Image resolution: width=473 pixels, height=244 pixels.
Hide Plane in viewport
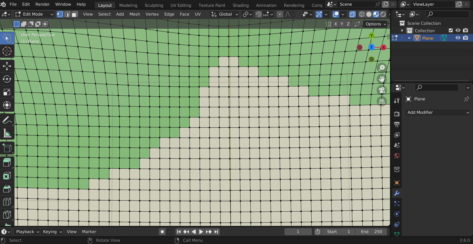coord(458,38)
